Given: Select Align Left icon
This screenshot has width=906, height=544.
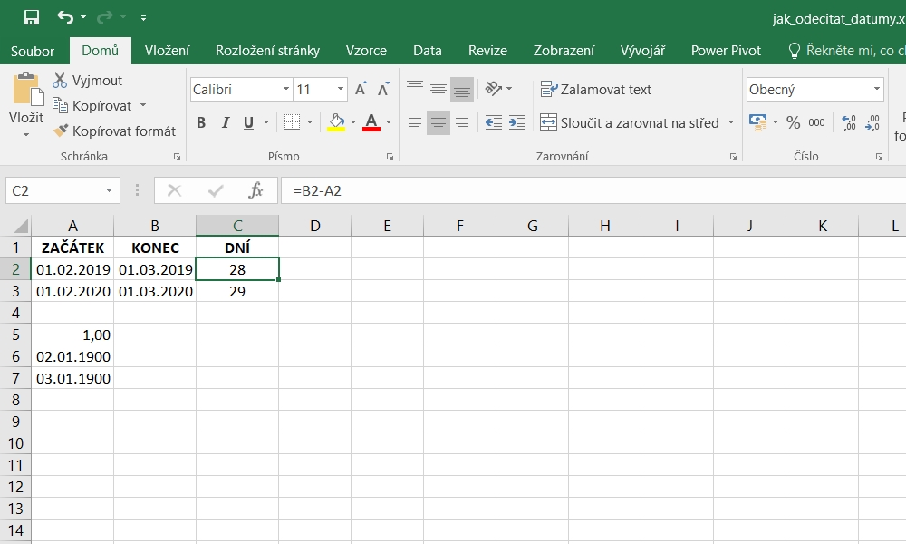Looking at the screenshot, I should 415,122.
